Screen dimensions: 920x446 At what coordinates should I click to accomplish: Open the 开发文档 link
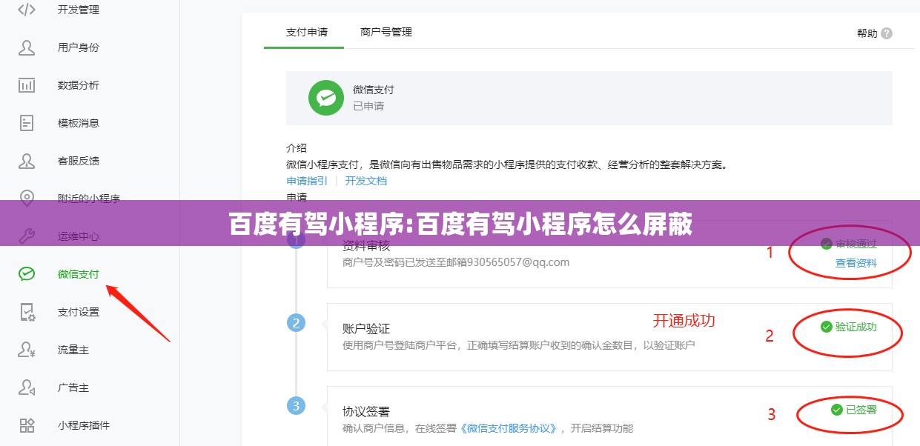click(366, 181)
